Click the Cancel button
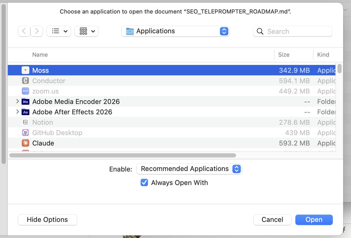This screenshot has width=351, height=238. [272, 220]
